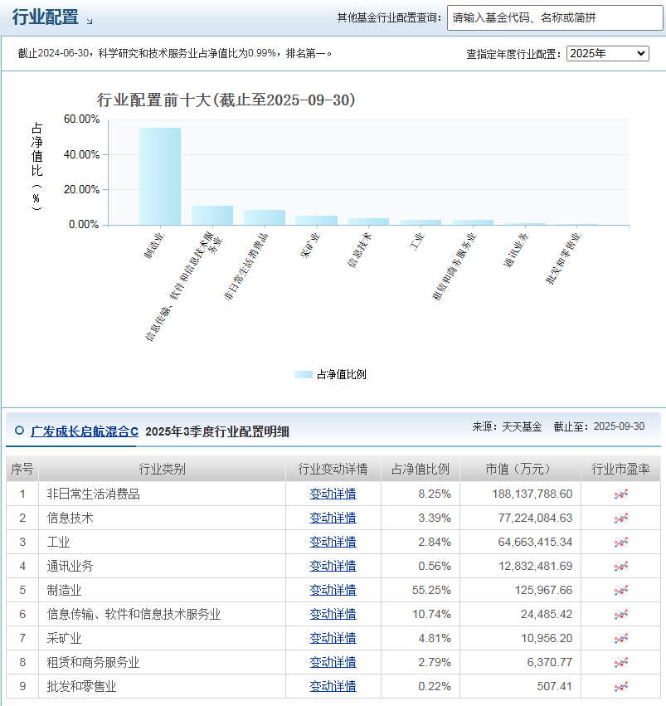Viewport: 666px width, 706px height.
Task: Click the 租赁和商务服务业 industry name cell
Action: point(162,662)
